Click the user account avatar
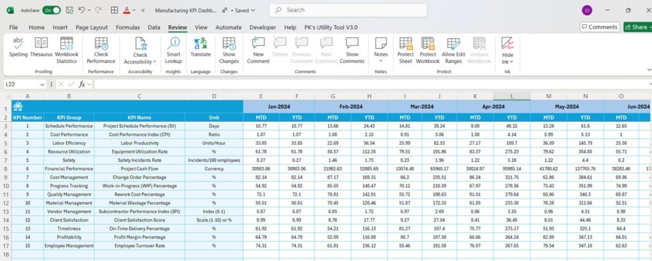 point(586,10)
